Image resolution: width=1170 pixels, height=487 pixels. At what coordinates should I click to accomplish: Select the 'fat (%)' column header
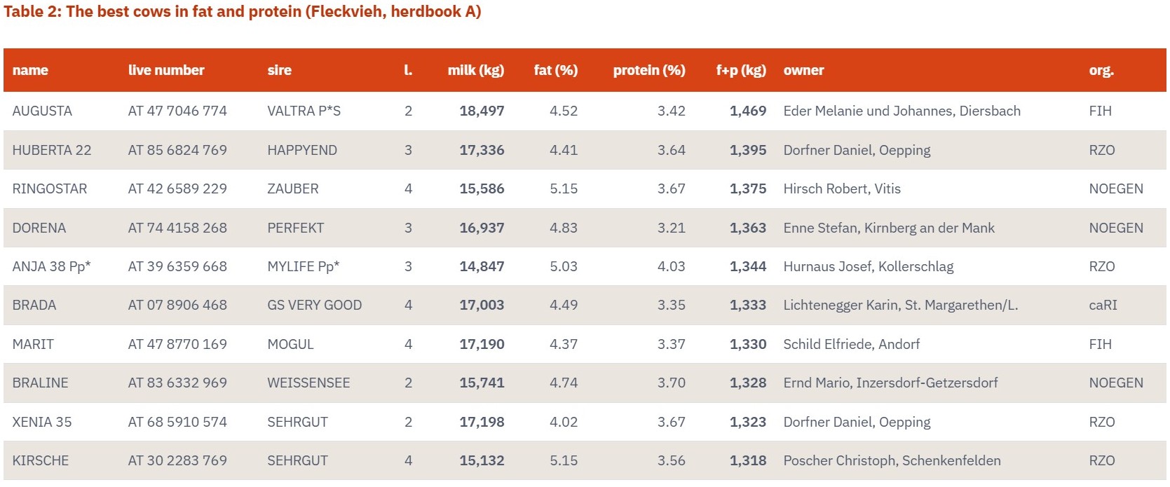[556, 70]
